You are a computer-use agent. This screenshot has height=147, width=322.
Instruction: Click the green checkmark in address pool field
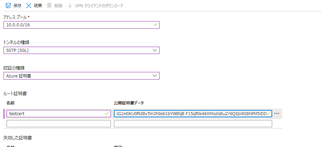tap(156, 25)
